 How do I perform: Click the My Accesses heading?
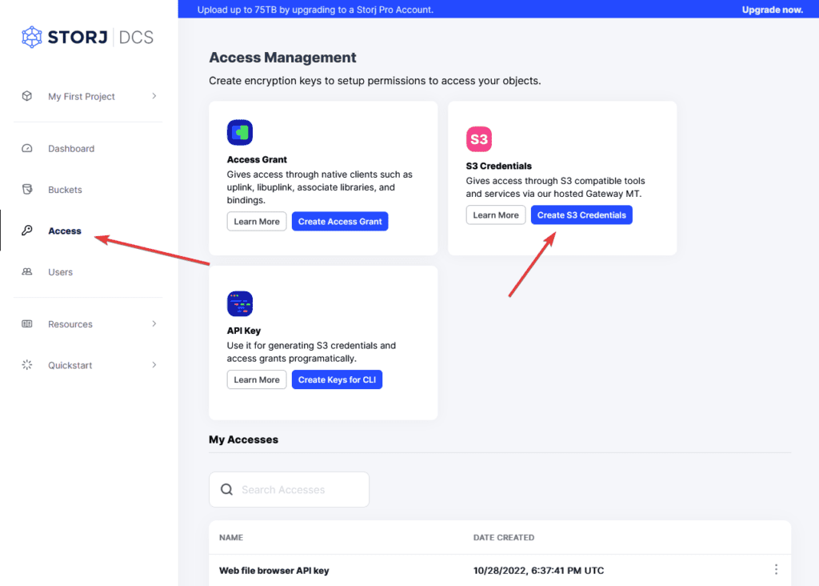[243, 439]
